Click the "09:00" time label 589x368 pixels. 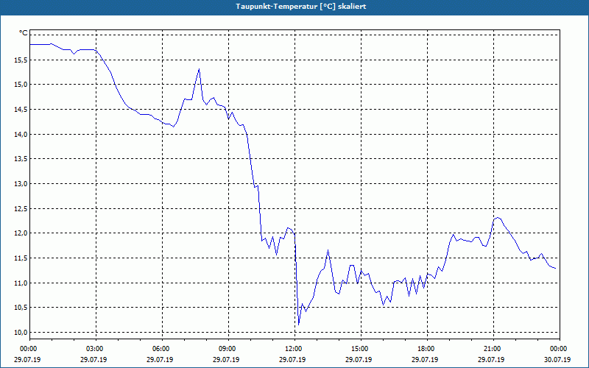point(228,349)
